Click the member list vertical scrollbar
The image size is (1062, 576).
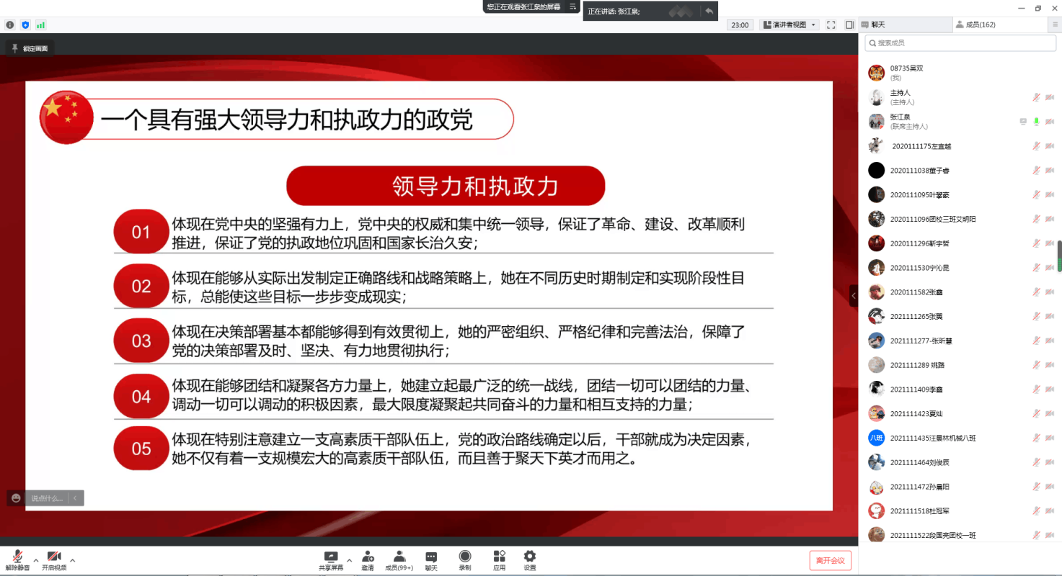pyautogui.click(x=1058, y=256)
